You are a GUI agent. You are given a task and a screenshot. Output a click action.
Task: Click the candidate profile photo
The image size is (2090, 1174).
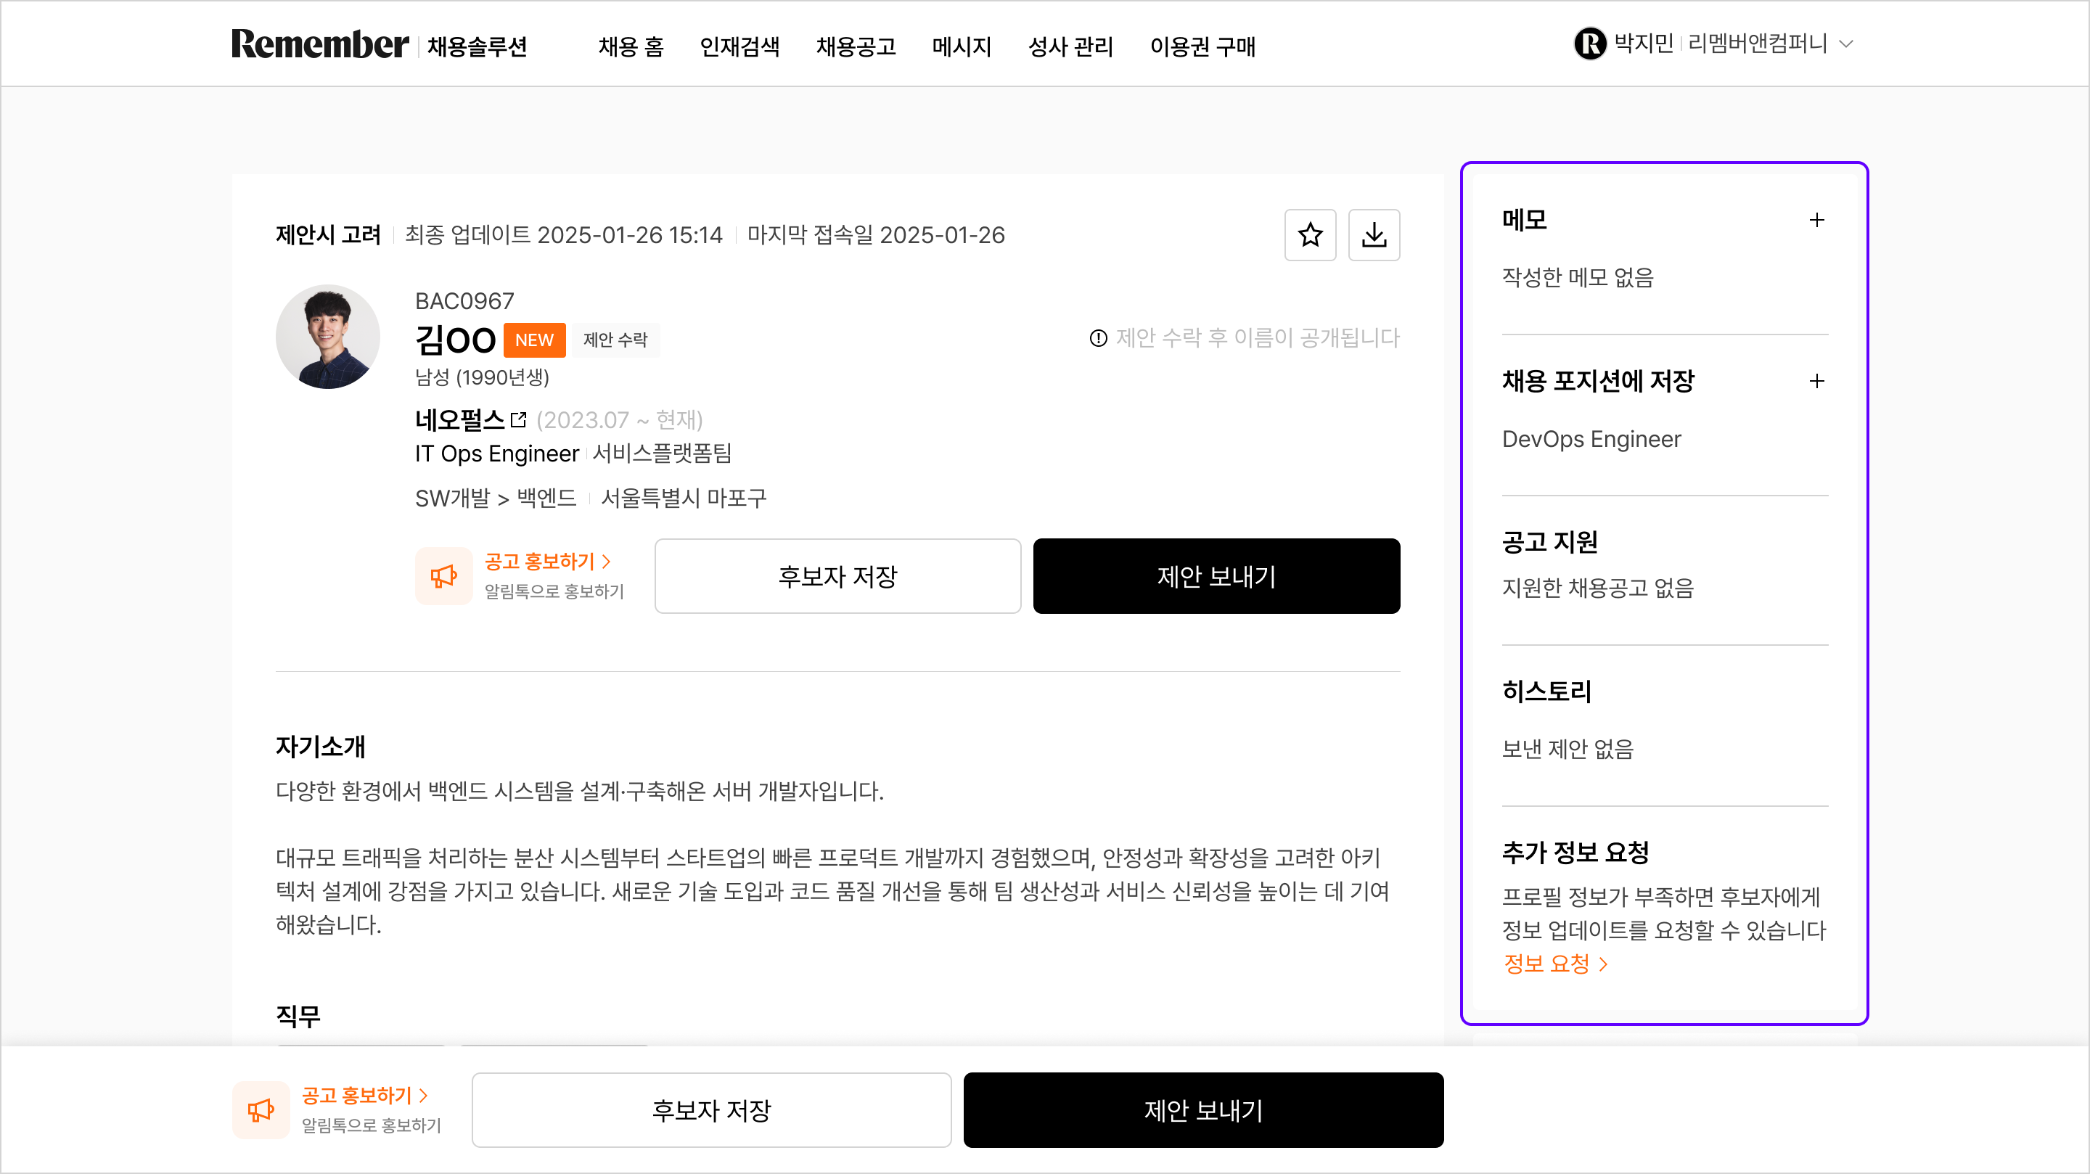(328, 337)
